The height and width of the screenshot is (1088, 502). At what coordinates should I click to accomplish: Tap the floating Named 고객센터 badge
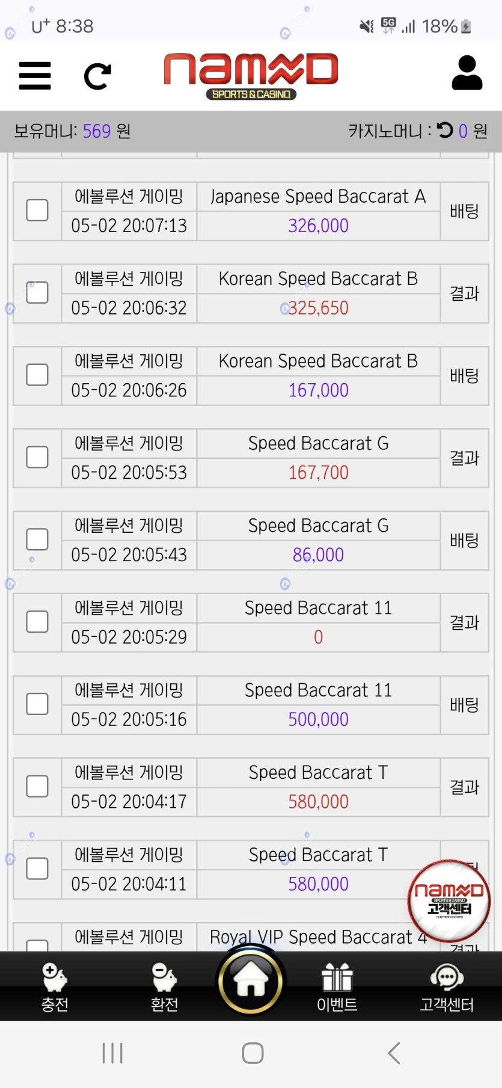449,900
